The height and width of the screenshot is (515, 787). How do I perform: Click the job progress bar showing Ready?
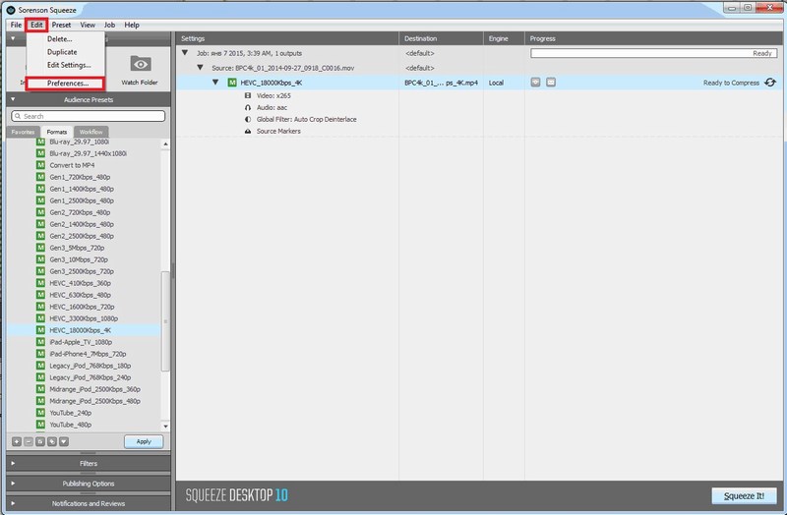653,53
